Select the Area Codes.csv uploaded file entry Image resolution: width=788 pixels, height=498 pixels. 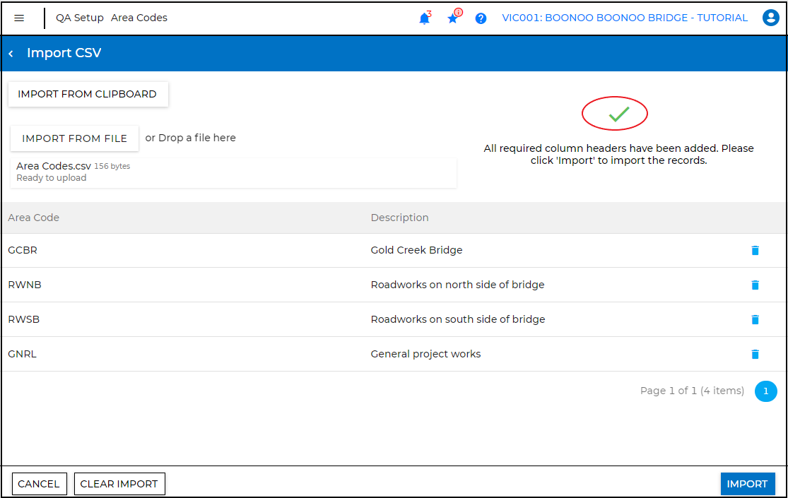(54, 167)
